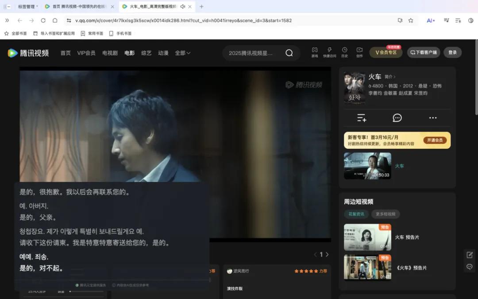This screenshot has width=478, height=299.
Task: Open the comment bubble icon on the video page
Action: pos(397,118)
